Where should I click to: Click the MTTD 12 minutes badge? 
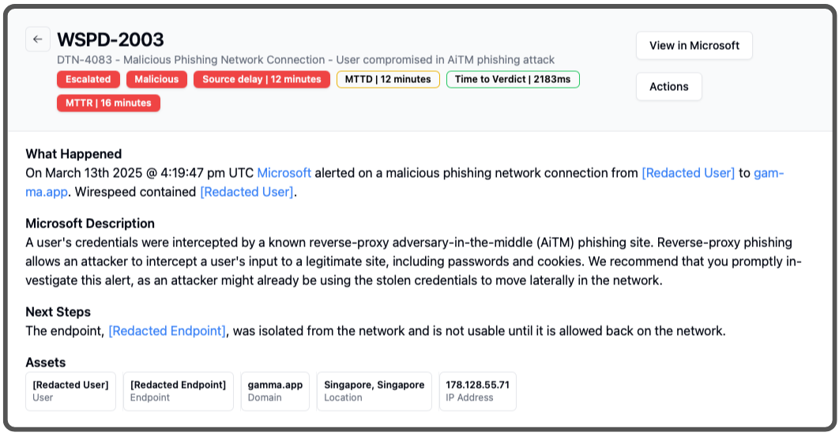[388, 79]
